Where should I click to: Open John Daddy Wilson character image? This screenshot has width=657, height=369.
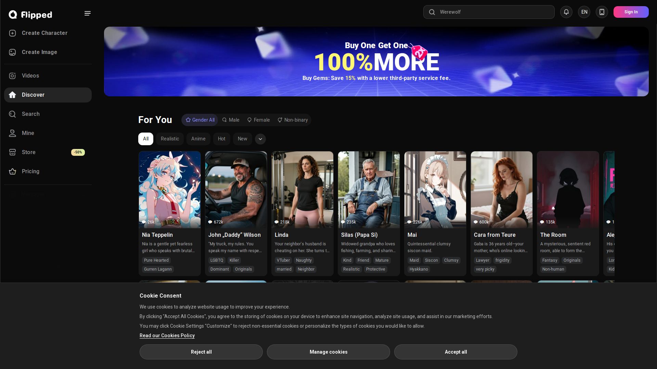point(236,190)
